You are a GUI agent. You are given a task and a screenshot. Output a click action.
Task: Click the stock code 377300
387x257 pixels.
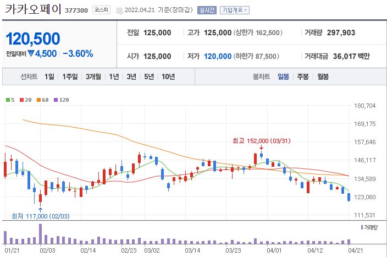coord(76,10)
